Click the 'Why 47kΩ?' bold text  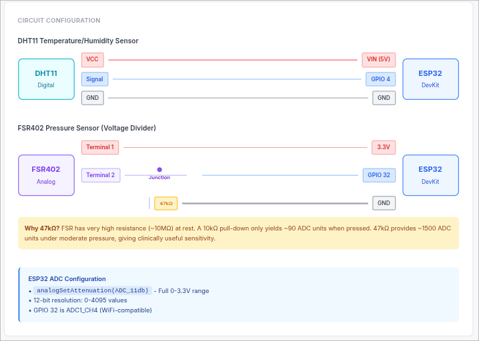pos(42,228)
